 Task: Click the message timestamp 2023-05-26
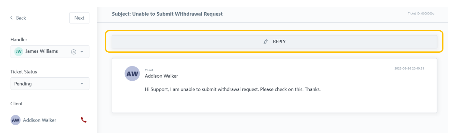[409, 69]
